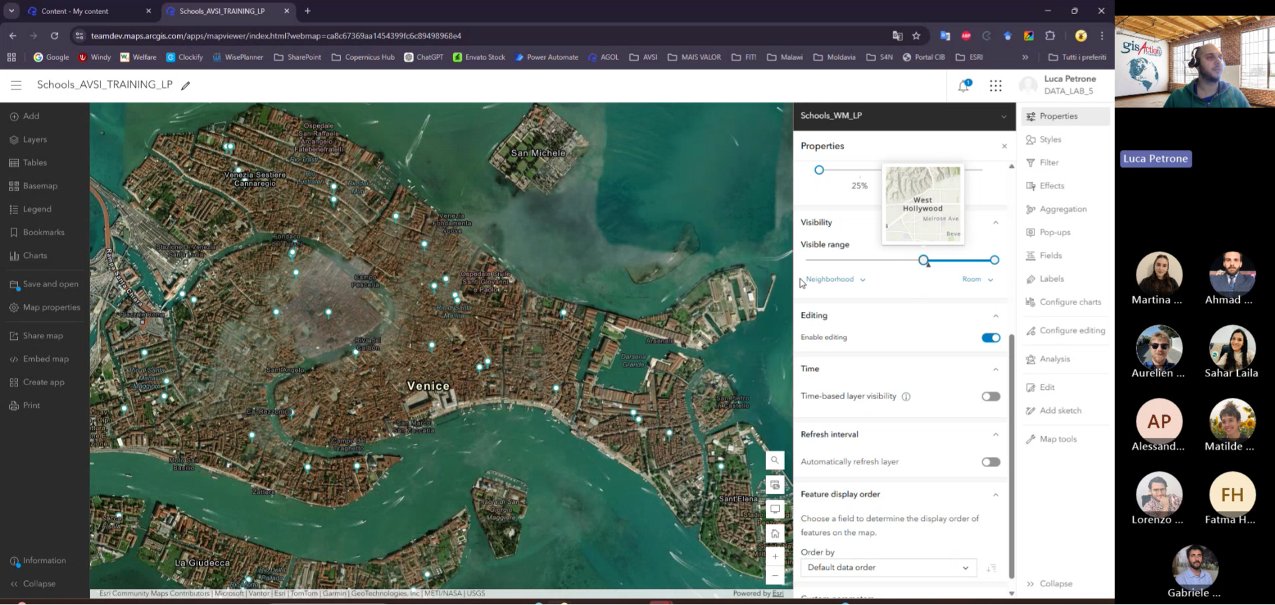
Task: Click Share map
Action: pyautogui.click(x=37, y=336)
